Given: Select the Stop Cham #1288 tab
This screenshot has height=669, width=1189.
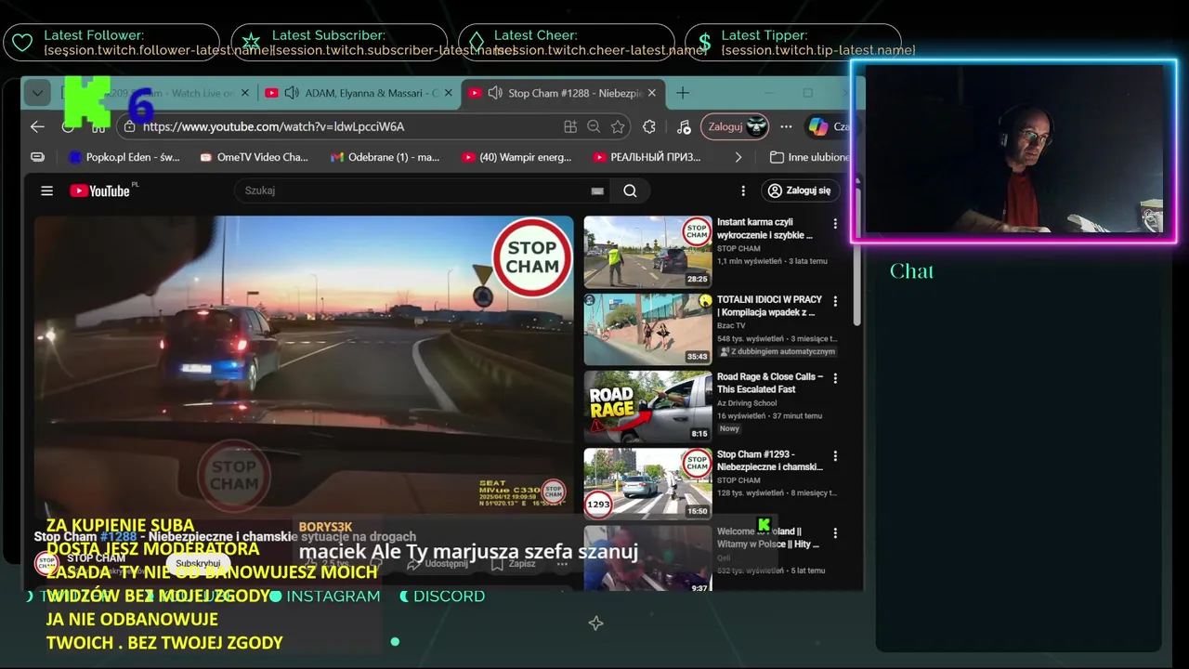Looking at the screenshot, I should coord(563,93).
